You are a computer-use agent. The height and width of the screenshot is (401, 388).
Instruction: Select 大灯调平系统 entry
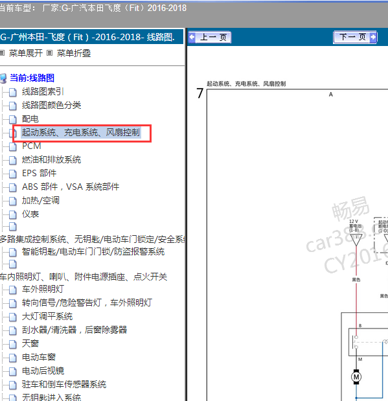coord(47,316)
